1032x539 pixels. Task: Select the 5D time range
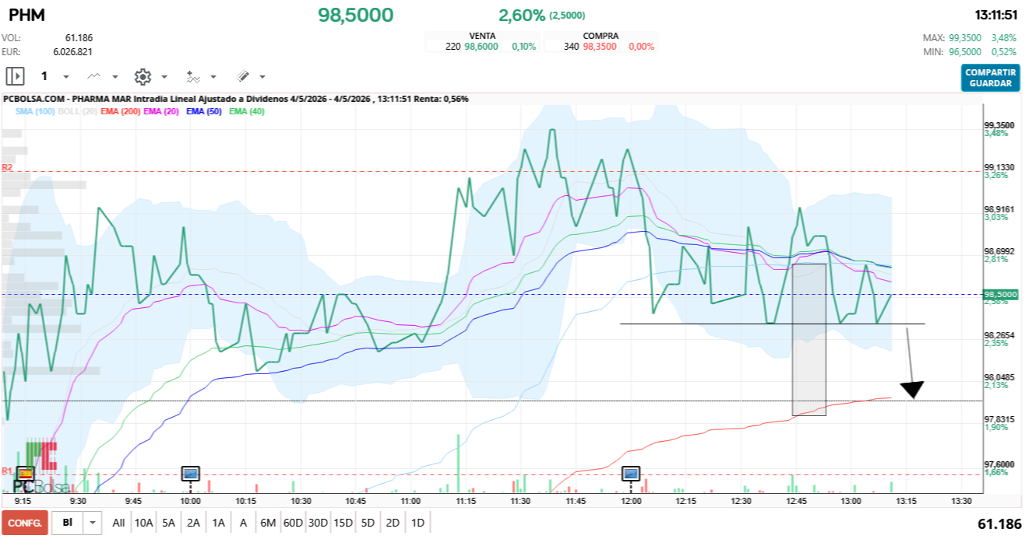pyautogui.click(x=368, y=523)
